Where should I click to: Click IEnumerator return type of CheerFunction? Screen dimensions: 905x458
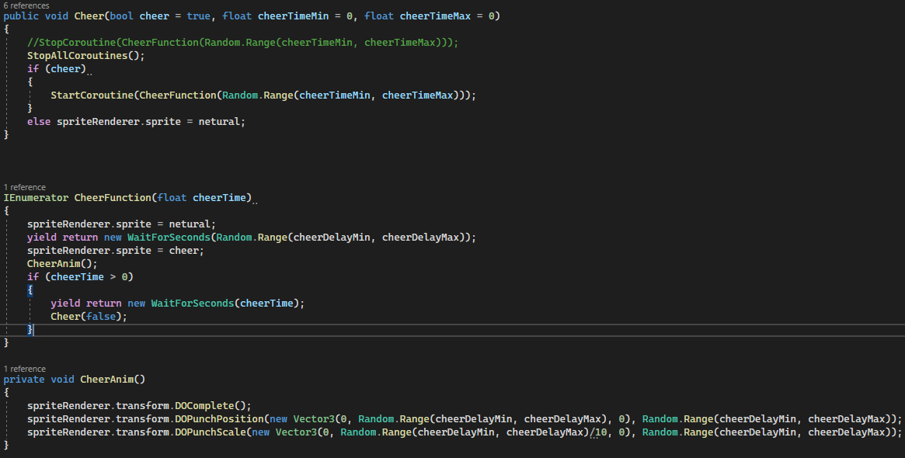coord(36,198)
